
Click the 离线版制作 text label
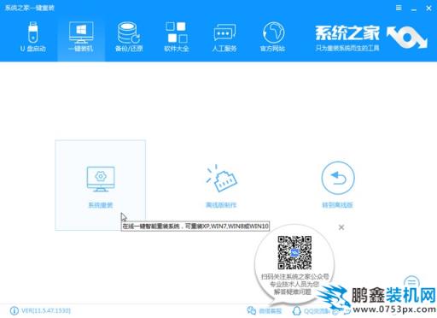221,205
